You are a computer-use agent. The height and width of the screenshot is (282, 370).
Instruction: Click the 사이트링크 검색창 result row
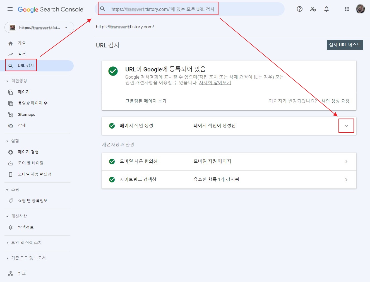pos(229,180)
